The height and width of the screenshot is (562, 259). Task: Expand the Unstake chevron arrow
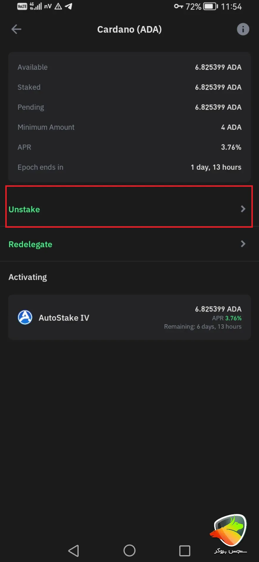tap(243, 209)
